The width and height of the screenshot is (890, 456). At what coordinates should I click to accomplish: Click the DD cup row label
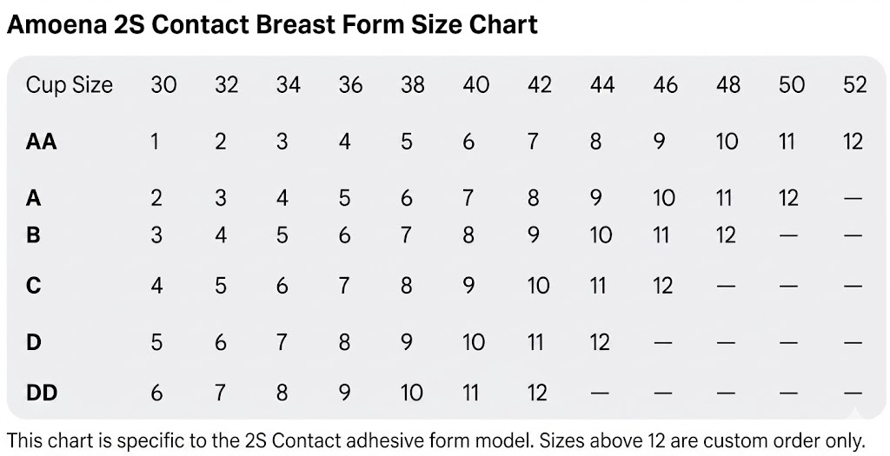point(42,393)
